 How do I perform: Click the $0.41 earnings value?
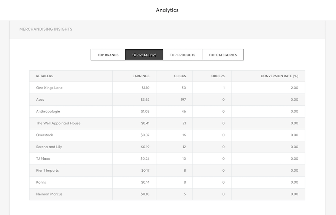click(145, 123)
